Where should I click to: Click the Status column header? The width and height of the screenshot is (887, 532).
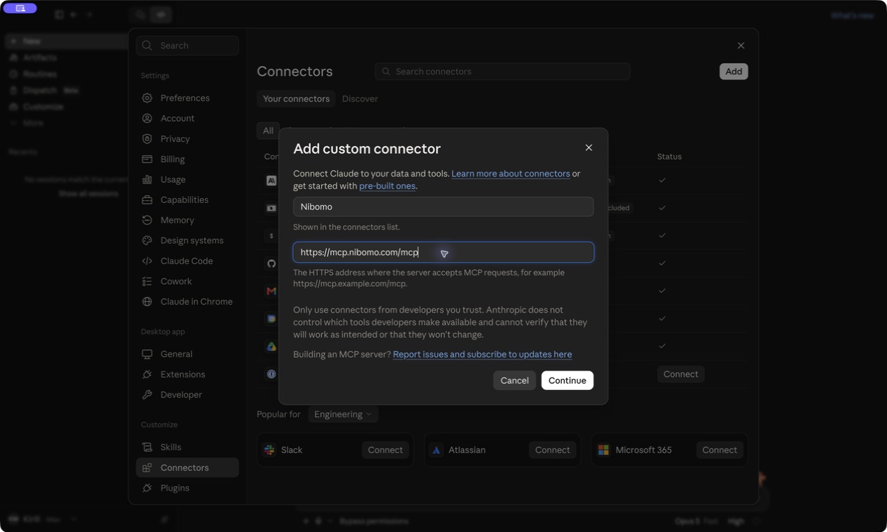[669, 157]
